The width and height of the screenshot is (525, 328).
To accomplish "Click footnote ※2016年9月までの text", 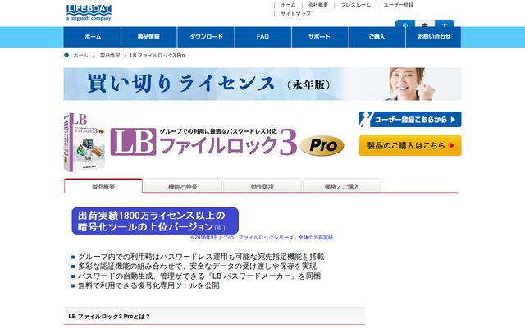I will 262,237.
